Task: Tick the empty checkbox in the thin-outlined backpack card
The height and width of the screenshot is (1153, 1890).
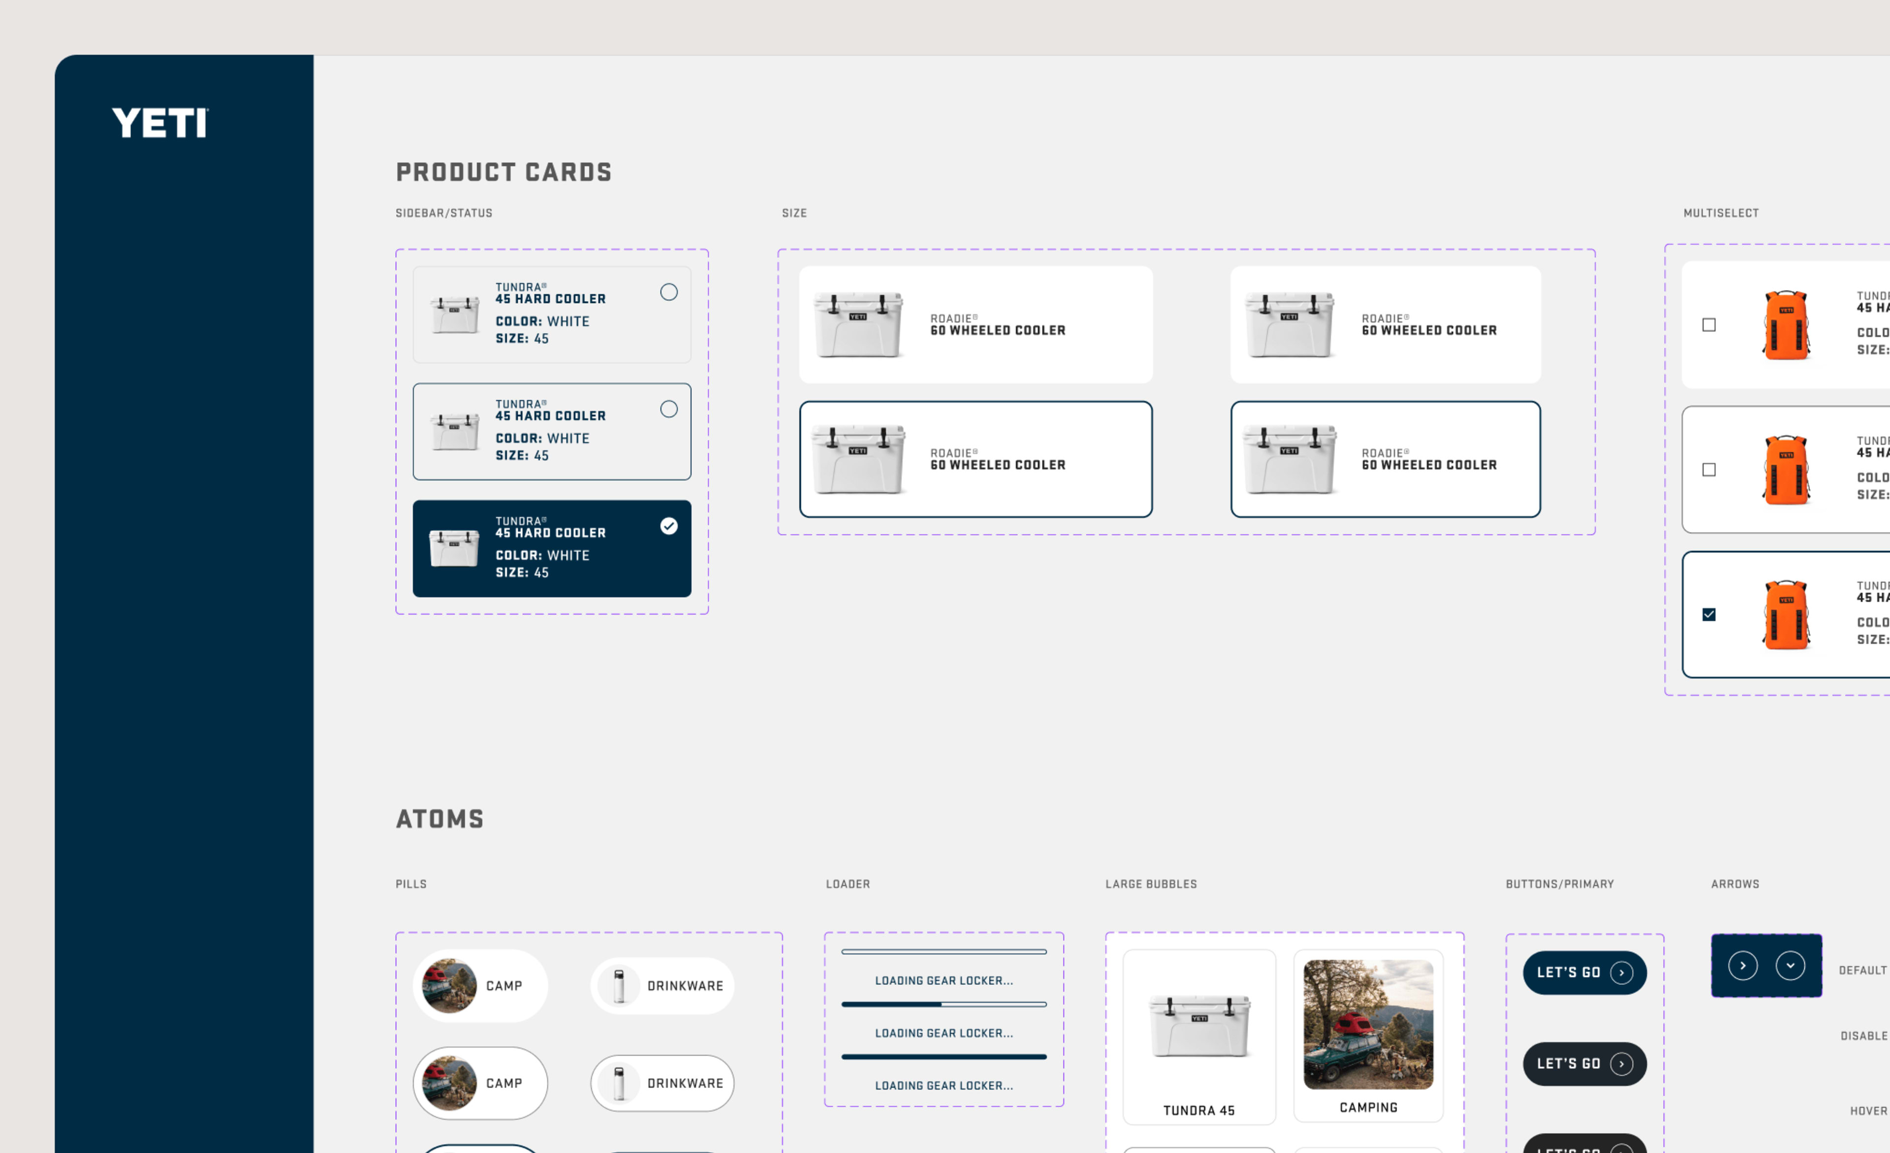Action: coord(1709,469)
